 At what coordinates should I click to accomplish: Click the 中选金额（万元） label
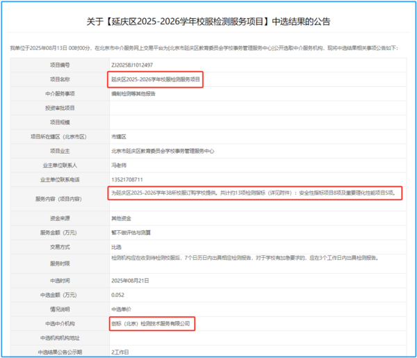tap(58, 295)
